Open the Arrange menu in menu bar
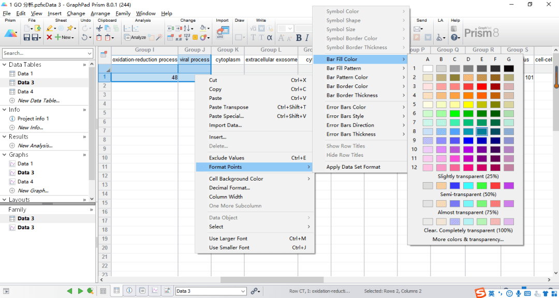 pos(100,13)
